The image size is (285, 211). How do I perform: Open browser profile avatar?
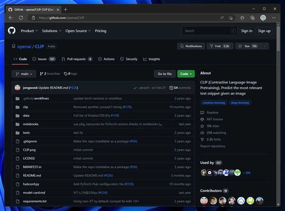(x=263, y=18)
